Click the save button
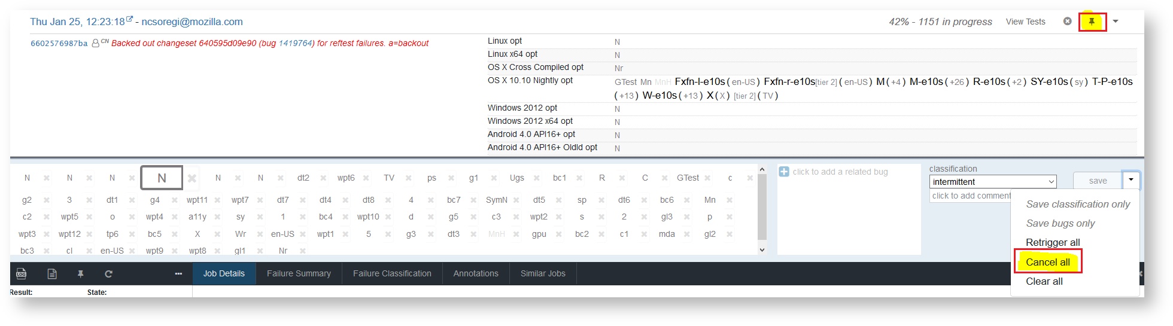 1098,181
